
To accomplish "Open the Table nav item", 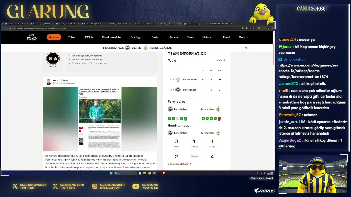I will (72, 37).
